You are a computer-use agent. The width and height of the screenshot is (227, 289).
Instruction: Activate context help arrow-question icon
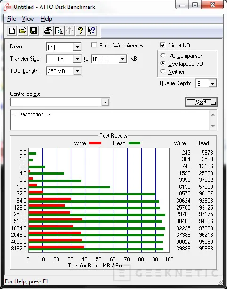click(x=91, y=31)
